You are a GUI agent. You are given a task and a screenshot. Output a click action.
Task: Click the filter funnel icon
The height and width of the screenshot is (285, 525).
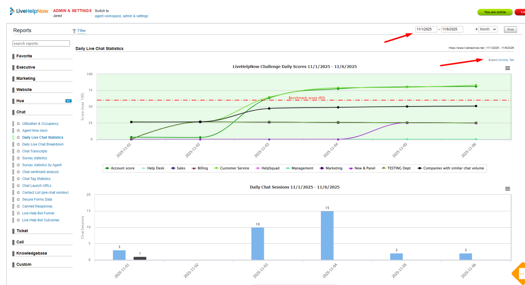click(x=74, y=31)
